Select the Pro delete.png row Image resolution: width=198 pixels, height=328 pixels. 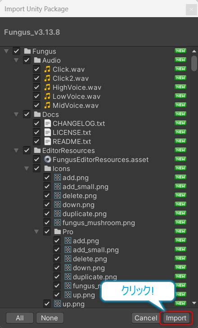pos(95,259)
